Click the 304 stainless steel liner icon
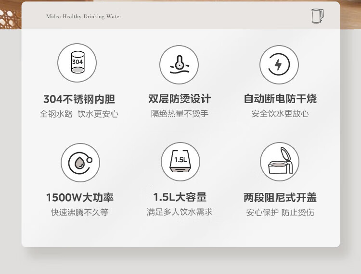Screen dimensions: 361x274 tap(77, 63)
